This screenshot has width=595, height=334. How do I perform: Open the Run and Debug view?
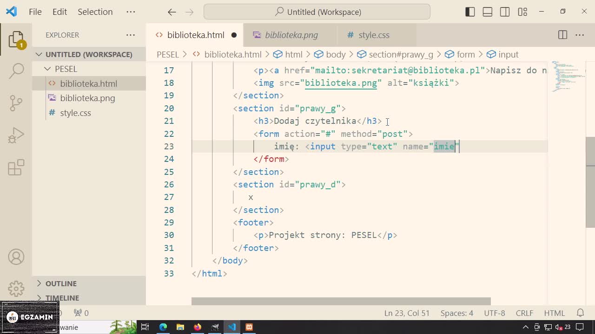point(16,135)
